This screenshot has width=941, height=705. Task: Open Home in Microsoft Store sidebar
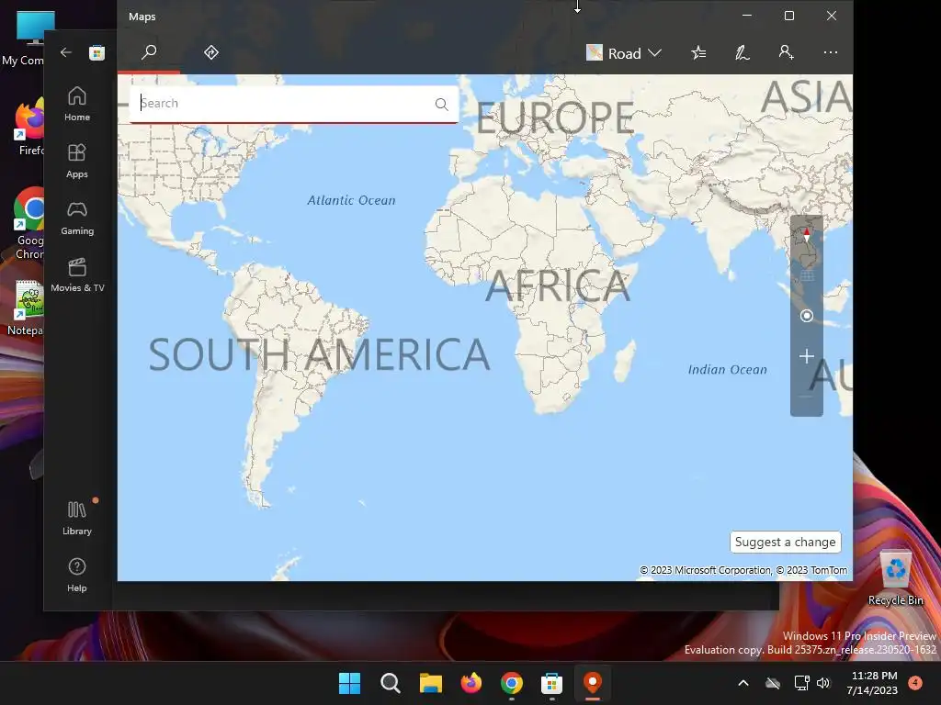77,105
